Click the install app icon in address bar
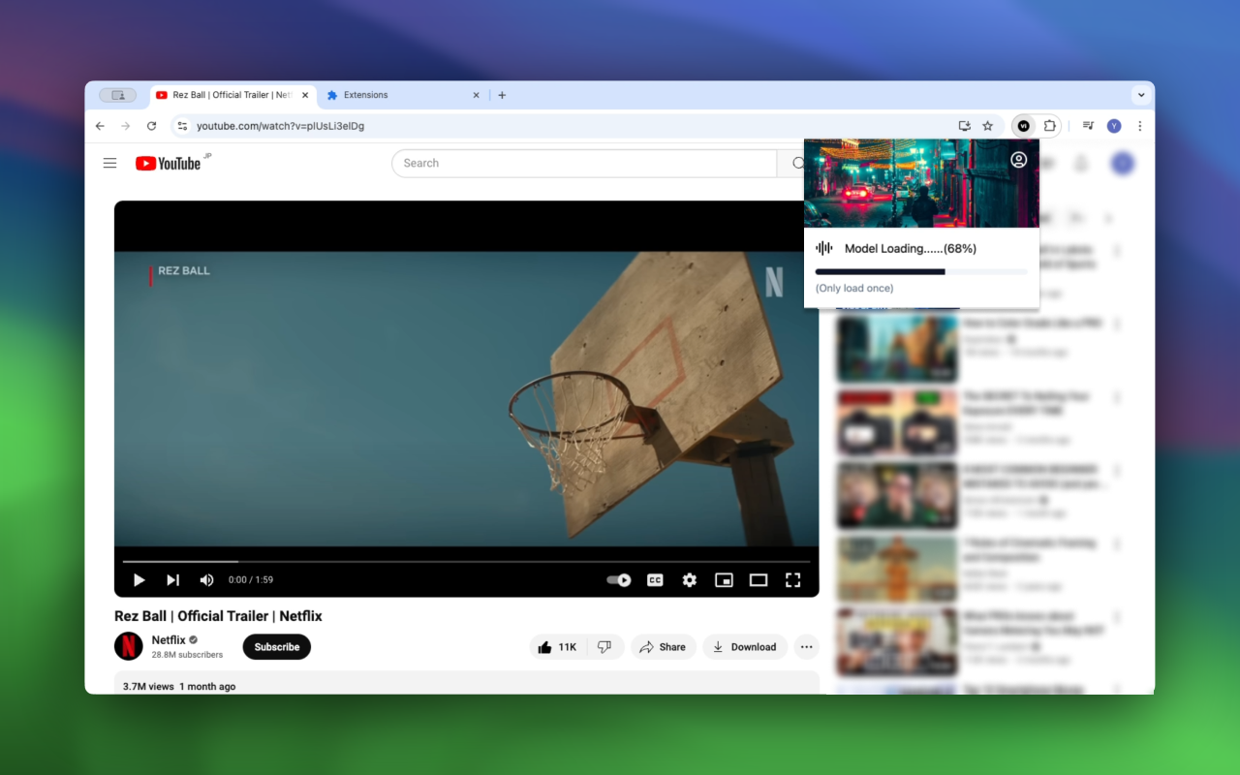This screenshot has width=1240, height=775. click(964, 126)
